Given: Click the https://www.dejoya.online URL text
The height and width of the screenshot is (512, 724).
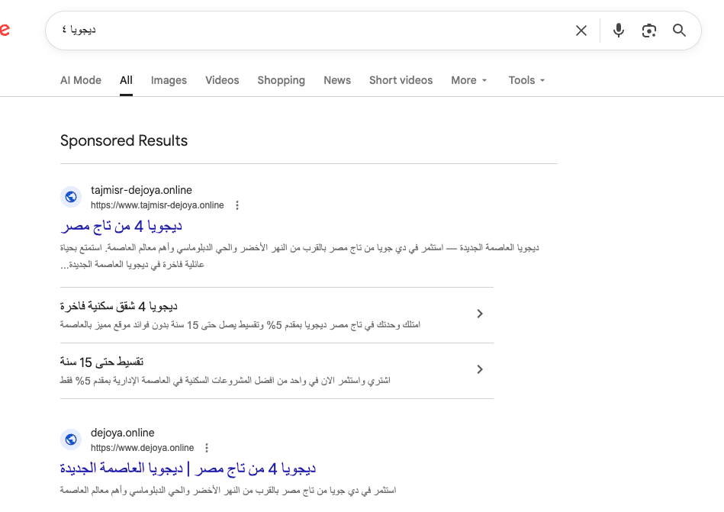Looking at the screenshot, I should [x=142, y=448].
